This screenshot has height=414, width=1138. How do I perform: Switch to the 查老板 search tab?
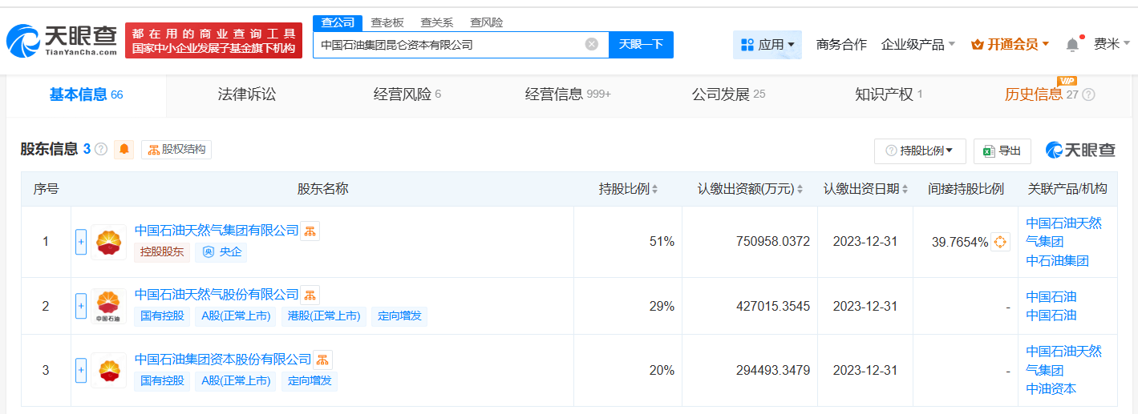(x=387, y=22)
